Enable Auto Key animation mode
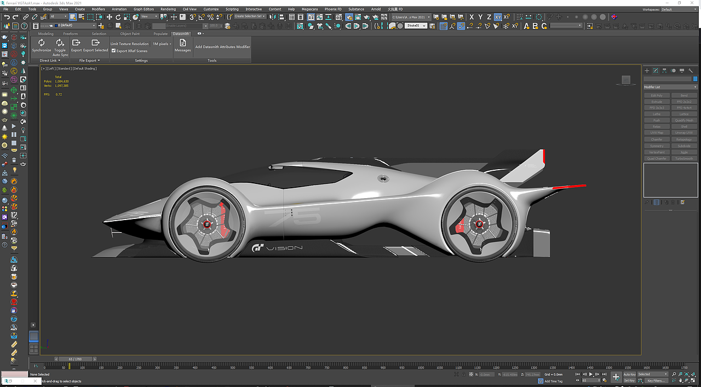 pos(630,374)
